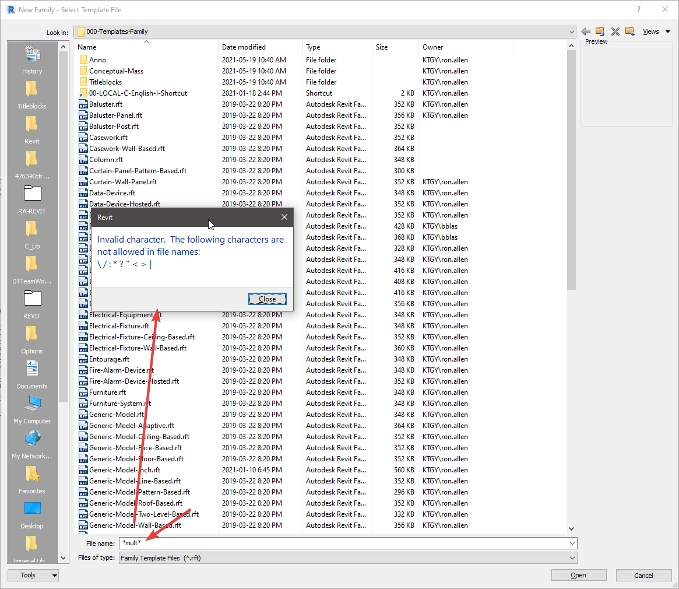Expand the File name combo box arrow

(571, 543)
